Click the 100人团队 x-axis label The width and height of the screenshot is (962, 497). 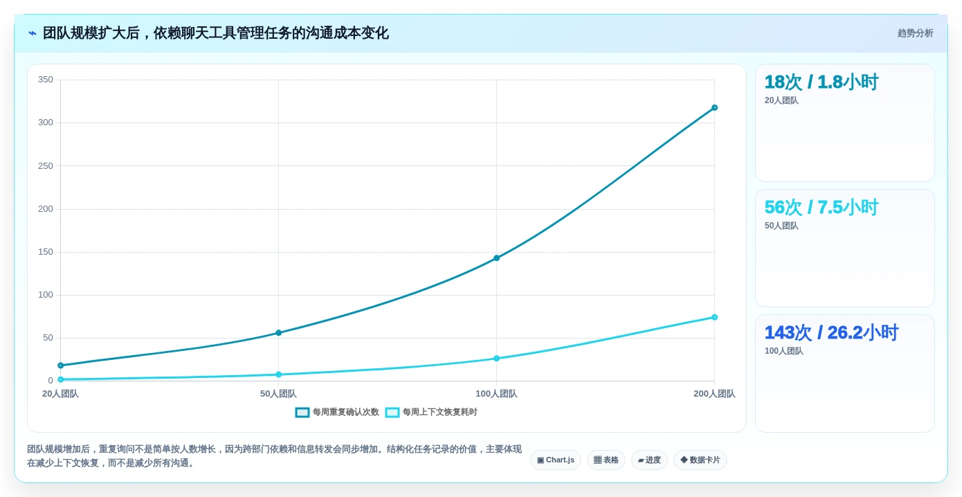pyautogui.click(x=496, y=394)
